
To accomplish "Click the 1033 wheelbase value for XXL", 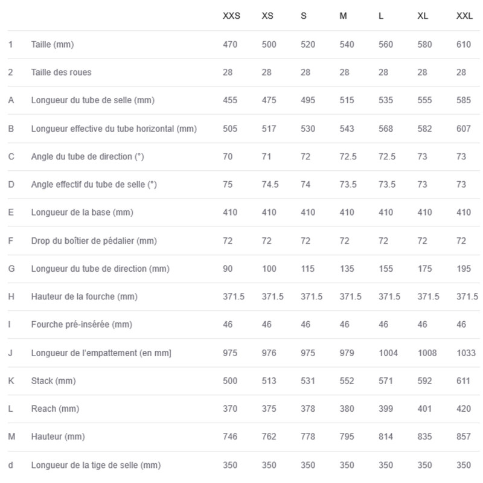I will (465, 353).
